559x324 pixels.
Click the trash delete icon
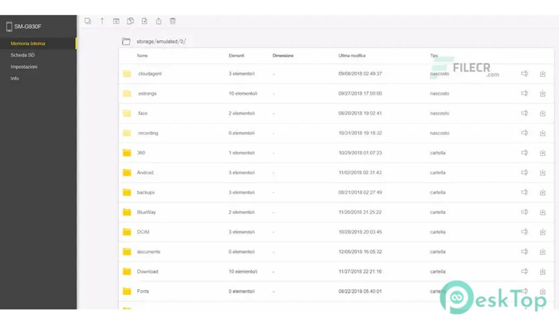(x=173, y=21)
